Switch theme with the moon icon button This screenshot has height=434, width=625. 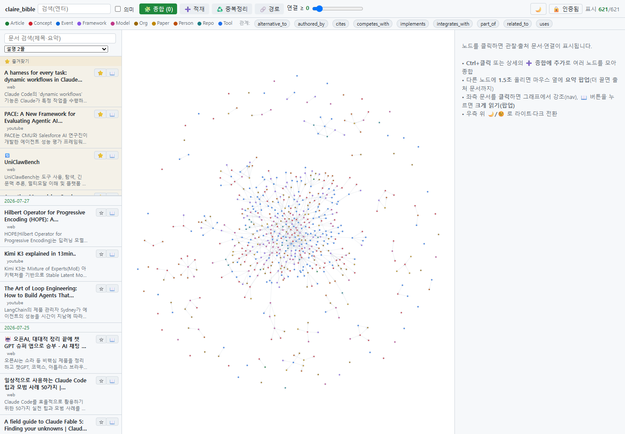538,9
